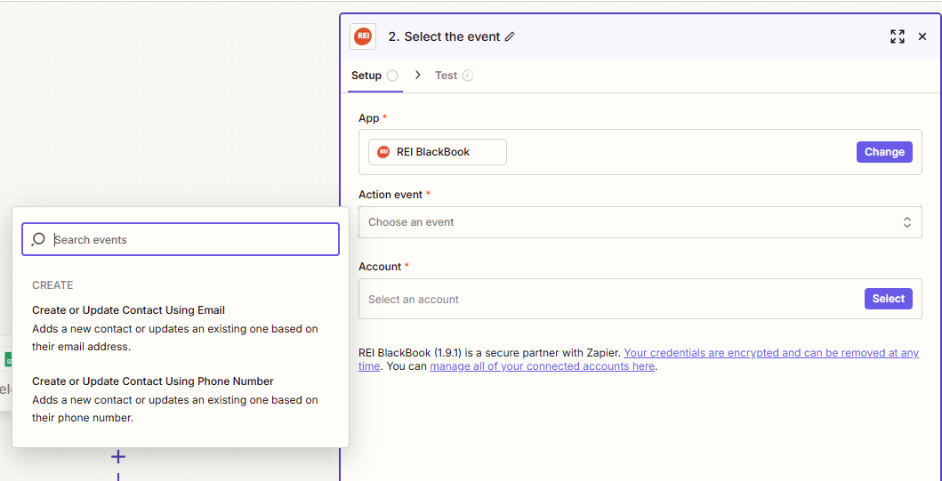Viewport: 942px width, 481px height.
Task: Click the Test status clock icon
Action: [468, 76]
